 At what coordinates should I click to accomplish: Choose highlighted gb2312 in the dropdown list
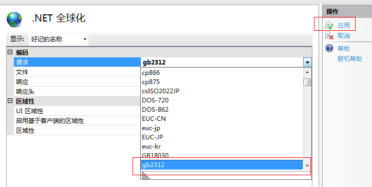[222, 165]
